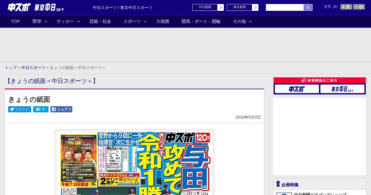Open the 競馬・ボート・競輪 menu item

pyautogui.click(x=201, y=21)
